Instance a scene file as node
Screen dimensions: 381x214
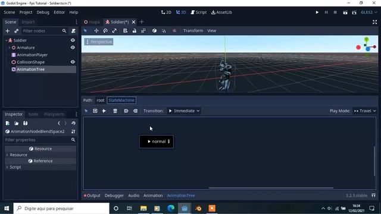pyautogui.click(x=16, y=31)
